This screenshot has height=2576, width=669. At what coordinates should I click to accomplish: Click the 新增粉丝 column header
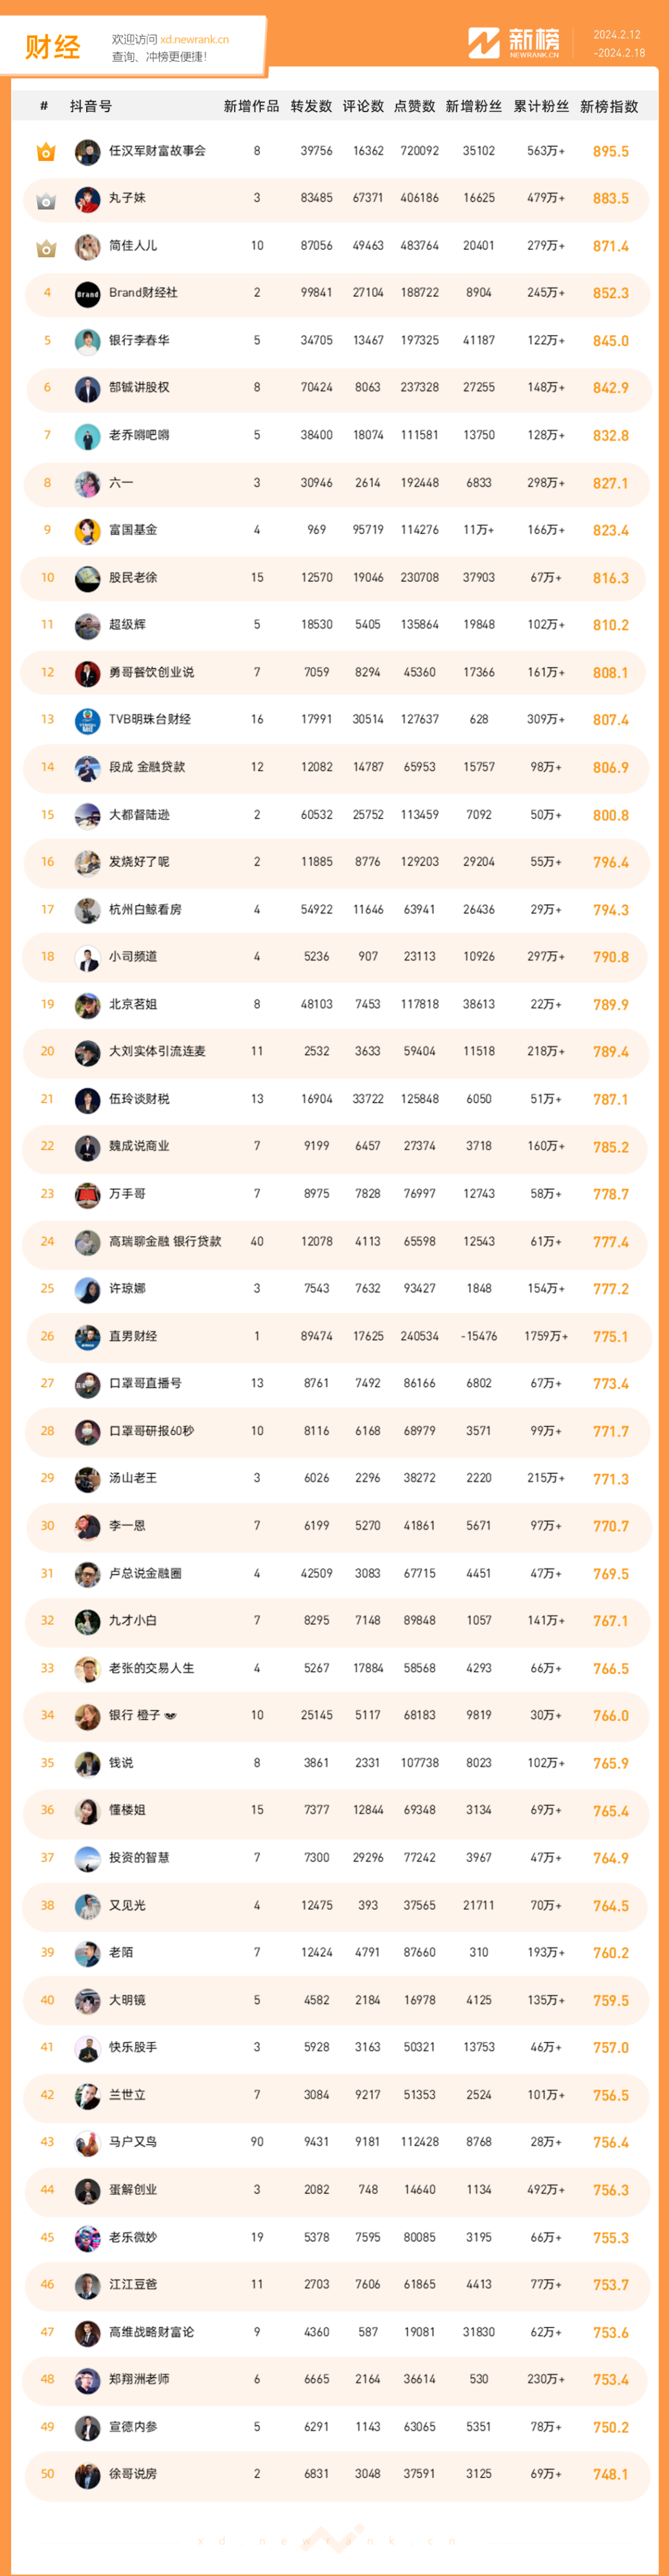474,106
